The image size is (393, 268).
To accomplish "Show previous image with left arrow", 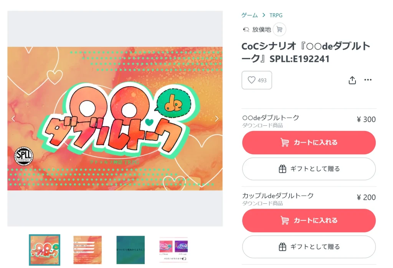I will (x=13, y=118).
